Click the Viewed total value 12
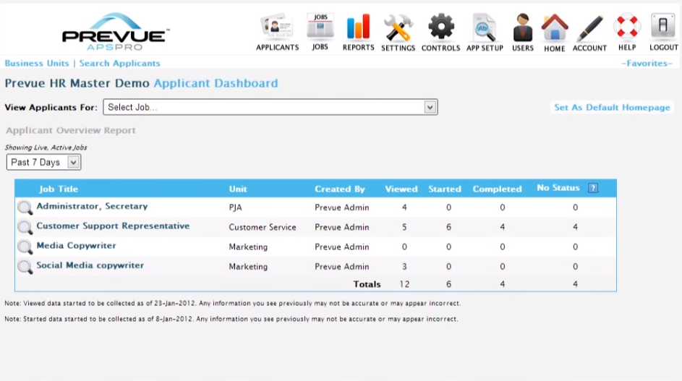The height and width of the screenshot is (381, 682). pyautogui.click(x=404, y=284)
